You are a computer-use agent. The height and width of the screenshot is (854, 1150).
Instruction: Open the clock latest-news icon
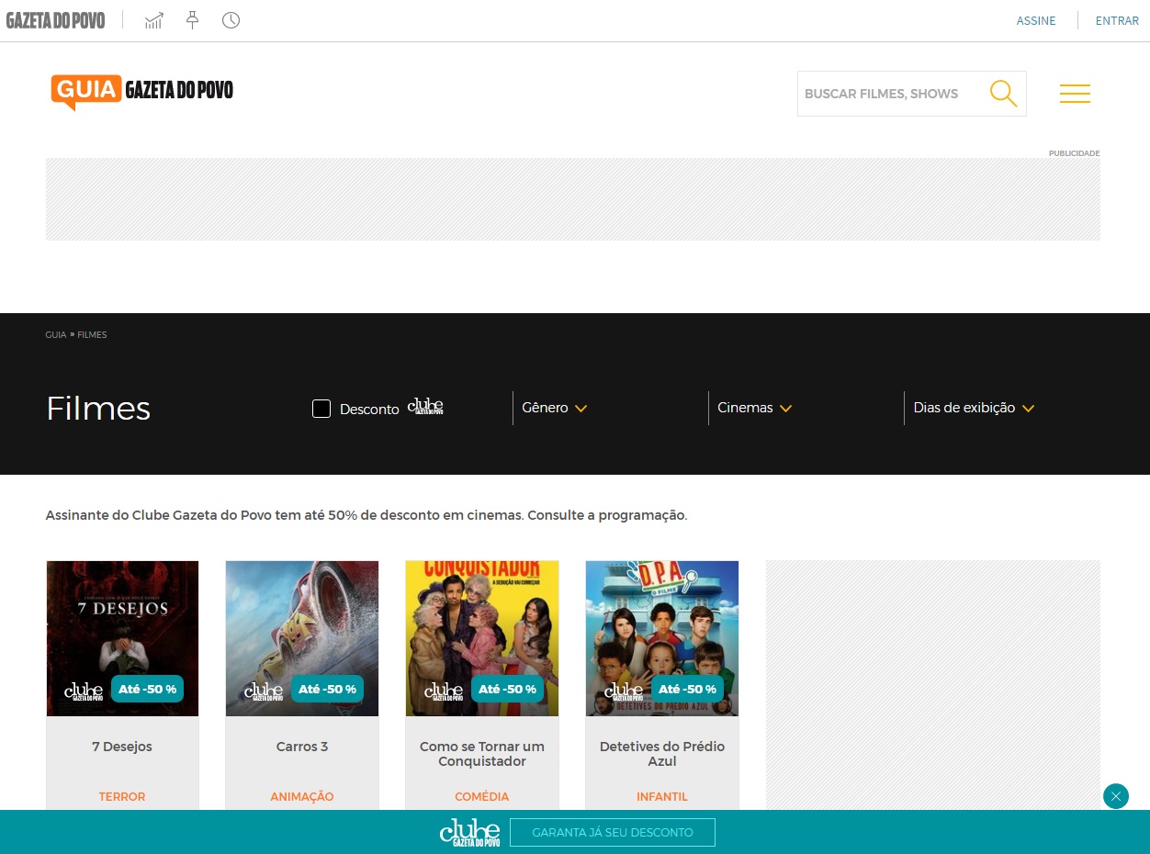[231, 20]
